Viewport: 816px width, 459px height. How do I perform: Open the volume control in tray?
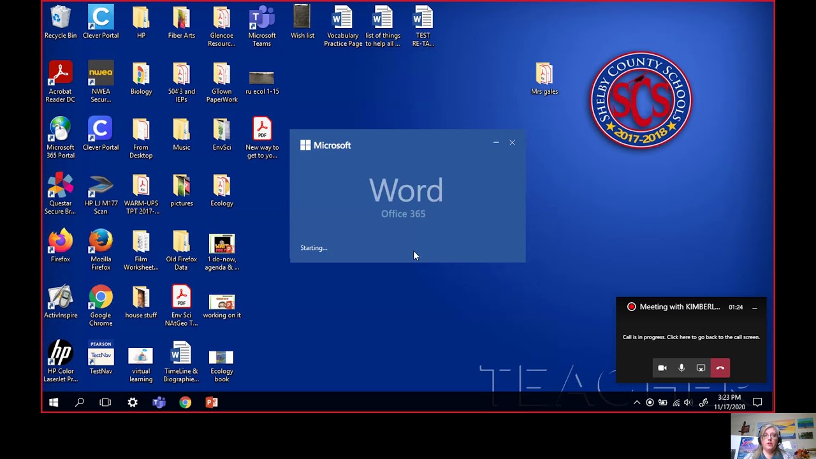pos(687,402)
